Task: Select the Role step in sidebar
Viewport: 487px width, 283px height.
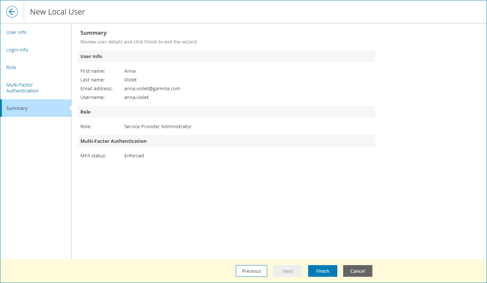Action: [11, 67]
